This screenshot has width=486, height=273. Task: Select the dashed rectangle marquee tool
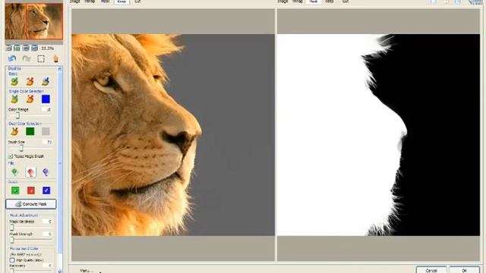click(x=41, y=59)
